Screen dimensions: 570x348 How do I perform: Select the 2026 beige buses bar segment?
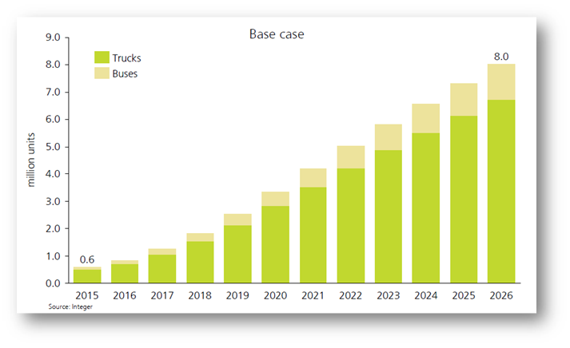tap(501, 82)
